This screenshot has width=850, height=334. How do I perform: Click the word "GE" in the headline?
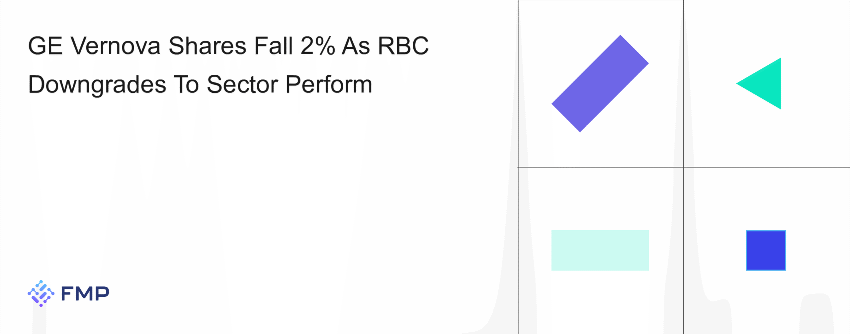tap(45, 46)
